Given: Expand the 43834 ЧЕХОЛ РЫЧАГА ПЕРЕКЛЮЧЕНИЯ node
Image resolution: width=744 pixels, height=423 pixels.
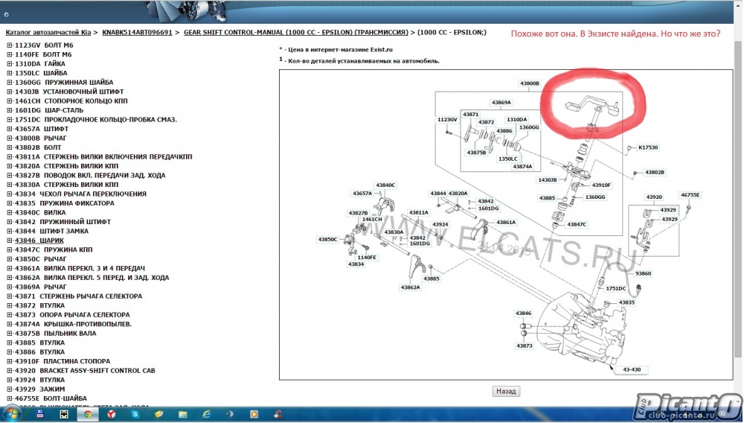Looking at the screenshot, I should [x=10, y=194].
